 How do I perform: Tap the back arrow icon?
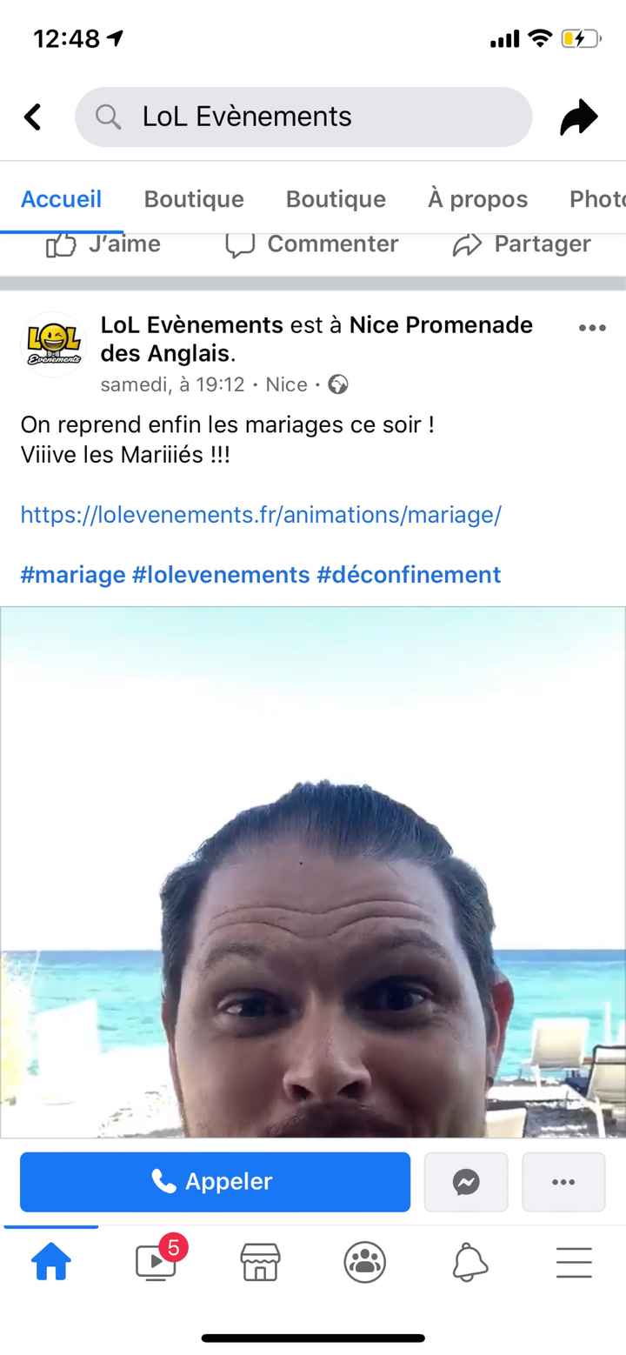pos(32,117)
